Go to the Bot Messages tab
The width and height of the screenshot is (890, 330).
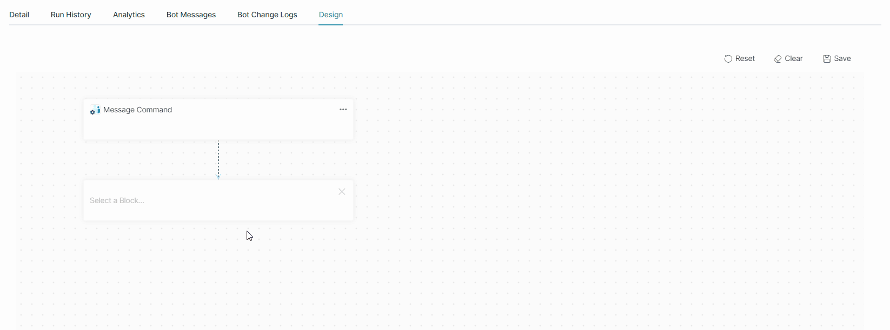click(191, 15)
